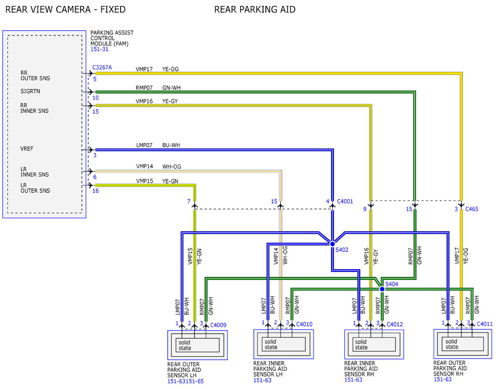Click the 151-63151-65 link under sensor LH outer
Image resolution: width=504 pixels, height=389 pixels.
[186, 381]
